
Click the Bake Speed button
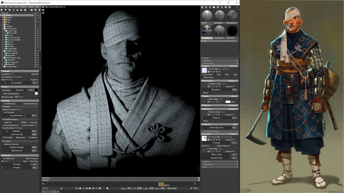tap(172, 188)
